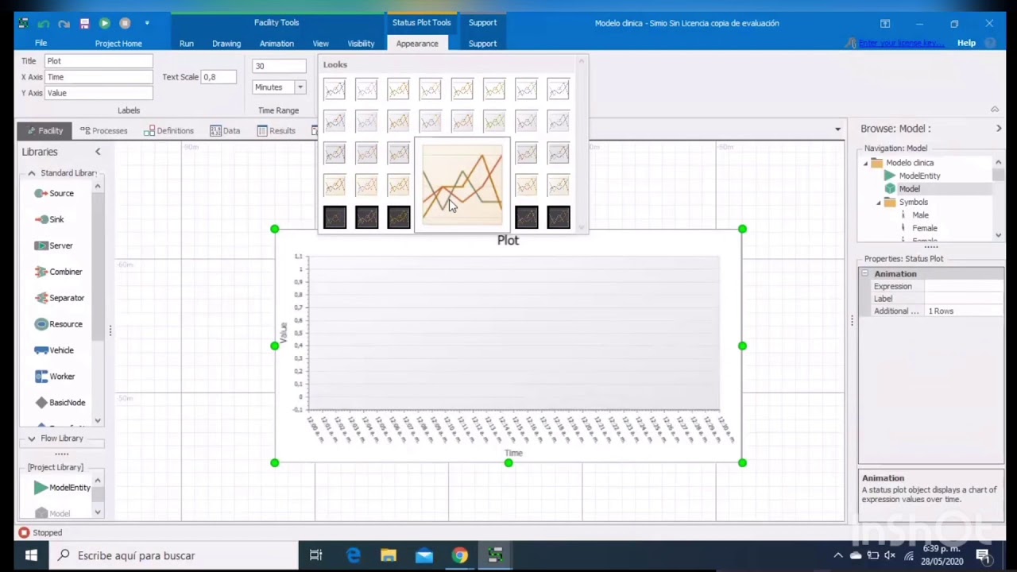Select Model in the Navigation tree
The height and width of the screenshot is (572, 1017).
(909, 189)
